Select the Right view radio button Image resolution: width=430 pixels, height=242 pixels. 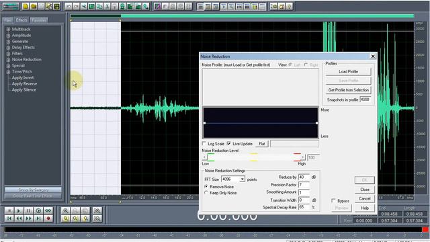[306, 65]
